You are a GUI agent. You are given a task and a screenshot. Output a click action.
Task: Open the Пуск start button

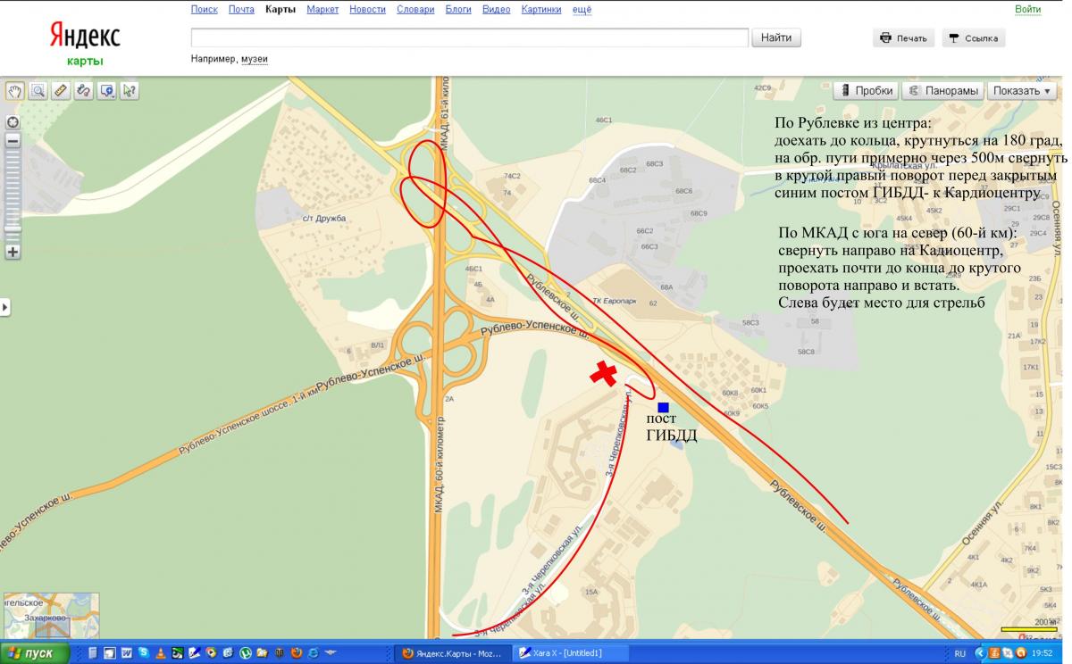pyautogui.click(x=33, y=653)
